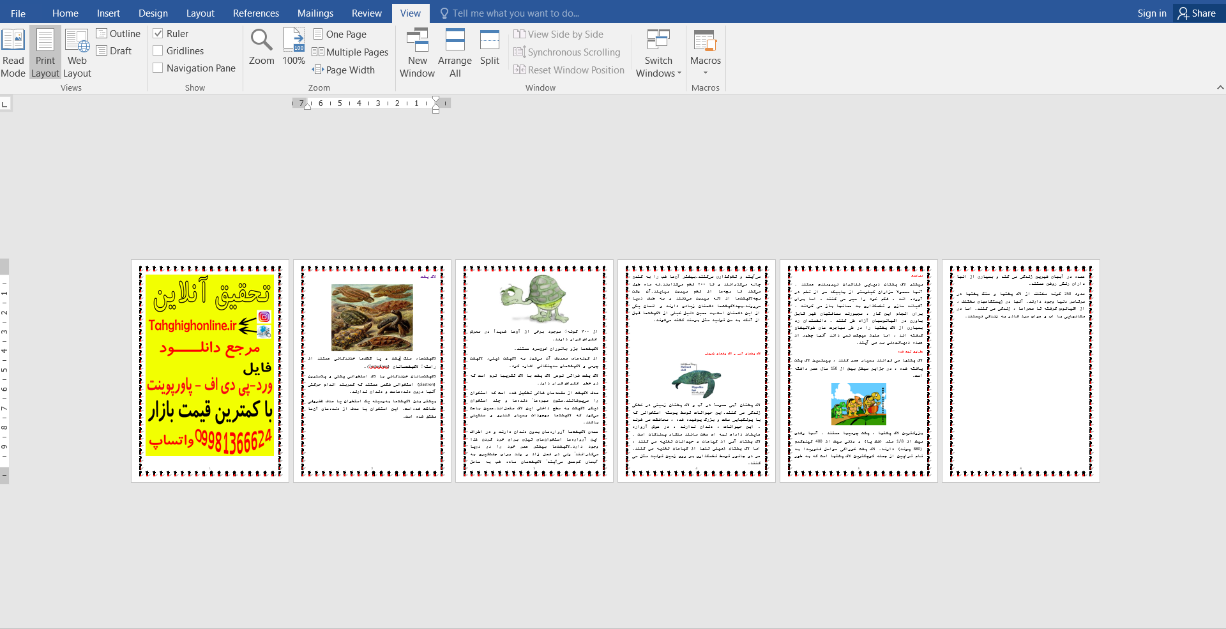Click page three with cartoon turtle
The width and height of the screenshot is (1226, 629).
(534, 370)
